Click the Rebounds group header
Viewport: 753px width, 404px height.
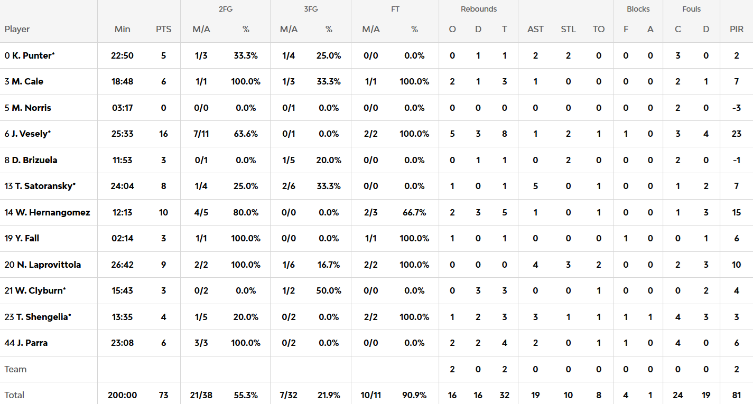[479, 9]
